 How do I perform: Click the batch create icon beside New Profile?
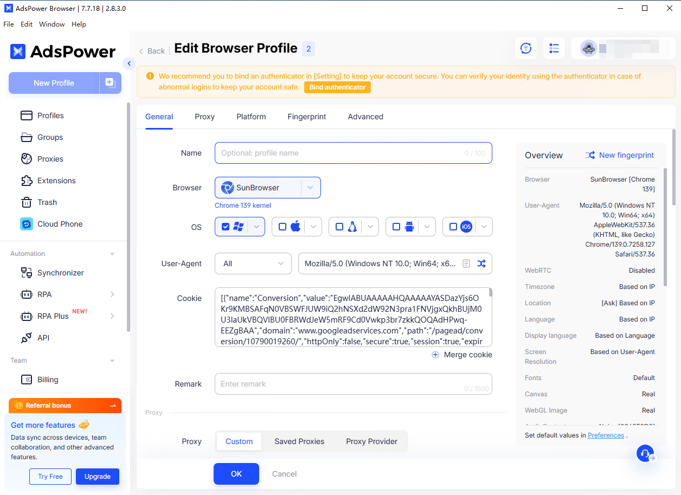point(110,83)
